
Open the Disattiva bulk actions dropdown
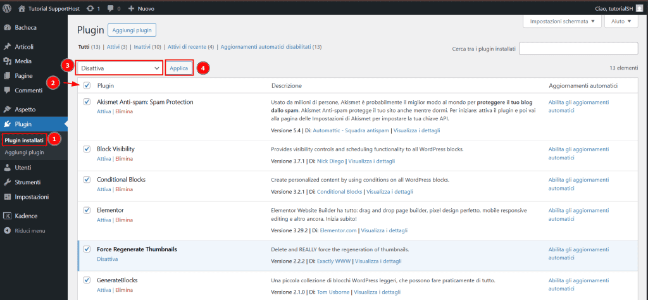coord(120,68)
